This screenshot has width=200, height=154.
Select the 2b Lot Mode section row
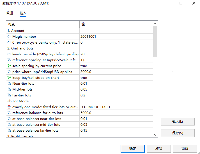click(80, 101)
